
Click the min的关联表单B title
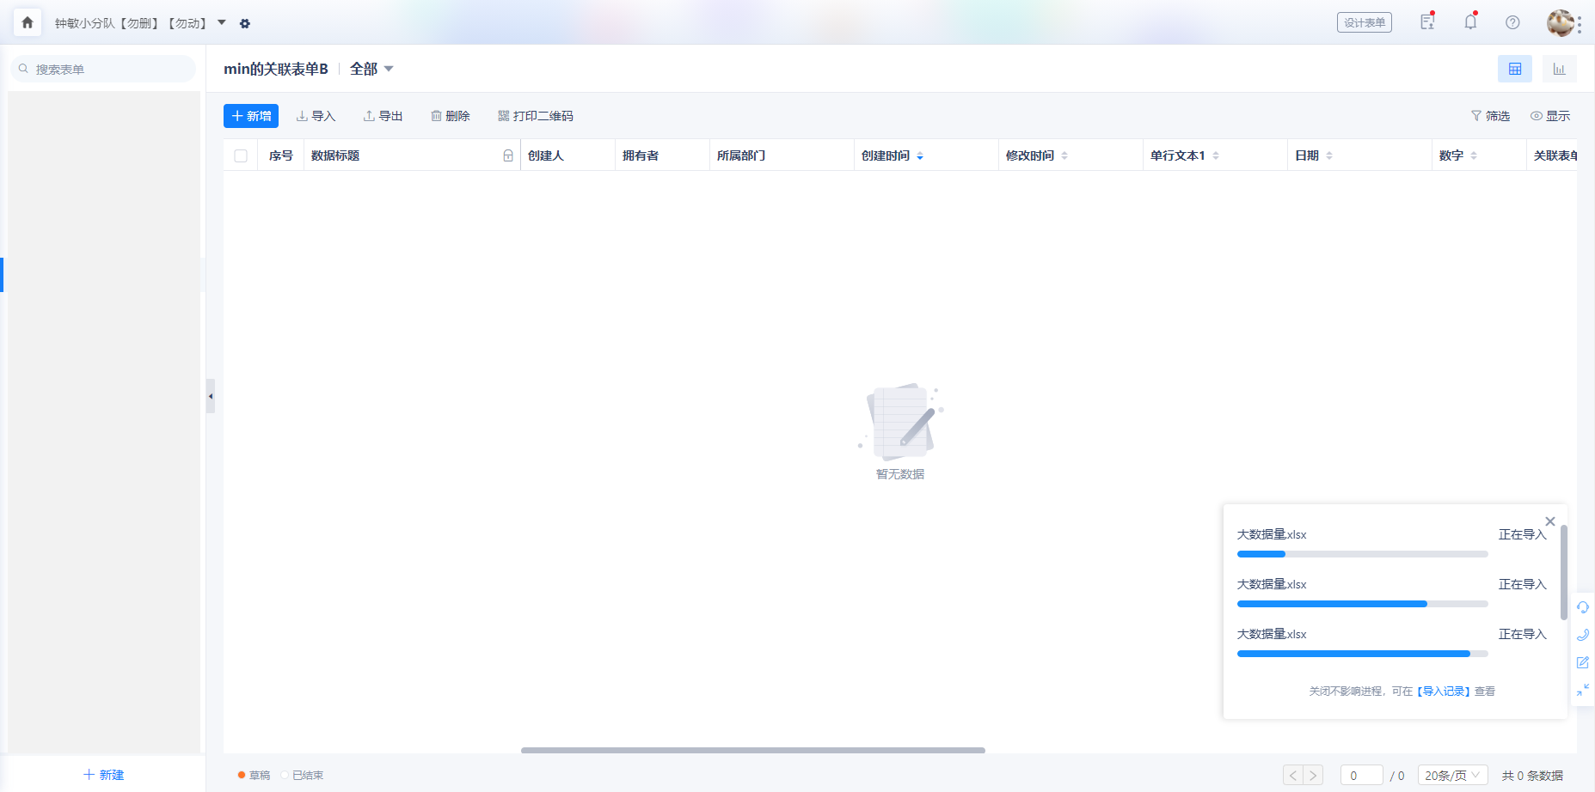click(276, 69)
